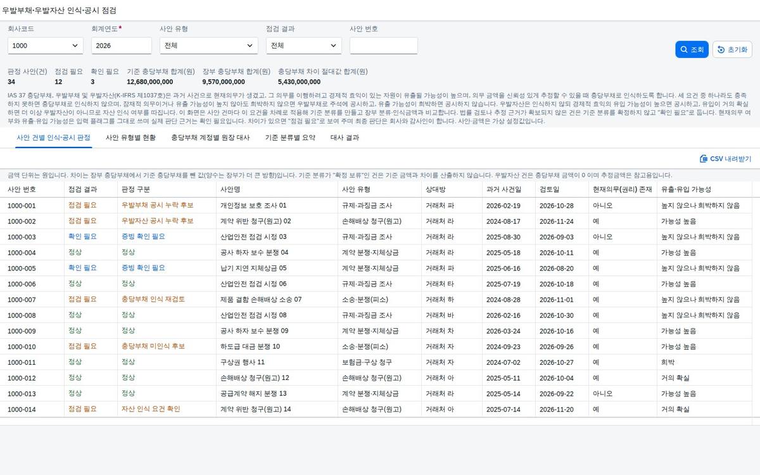Click 판정 사안 count 34
This screenshot has height=475, width=760.
point(11,82)
